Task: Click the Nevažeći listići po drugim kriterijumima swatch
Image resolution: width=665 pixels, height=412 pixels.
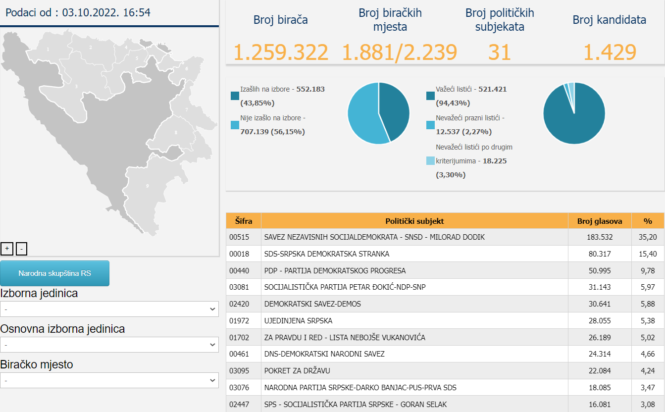Action: (x=430, y=161)
